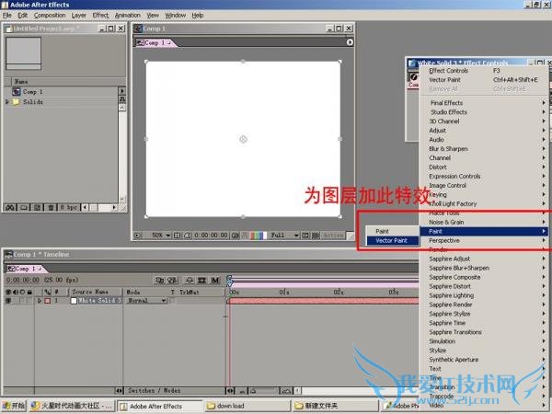Expand the Final Effects submenu
This screenshot has height=414, width=552.
(x=485, y=103)
